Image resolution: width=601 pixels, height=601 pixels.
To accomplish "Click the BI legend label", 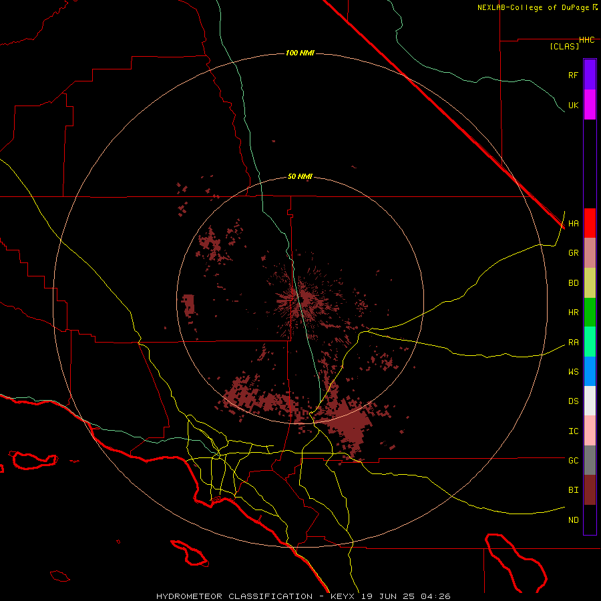I will 573,490.
